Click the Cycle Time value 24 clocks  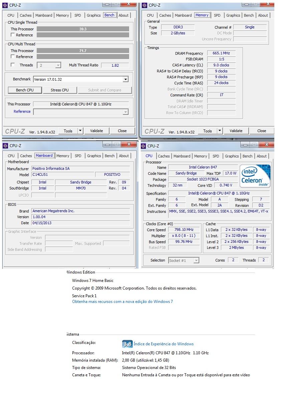(x=221, y=83)
